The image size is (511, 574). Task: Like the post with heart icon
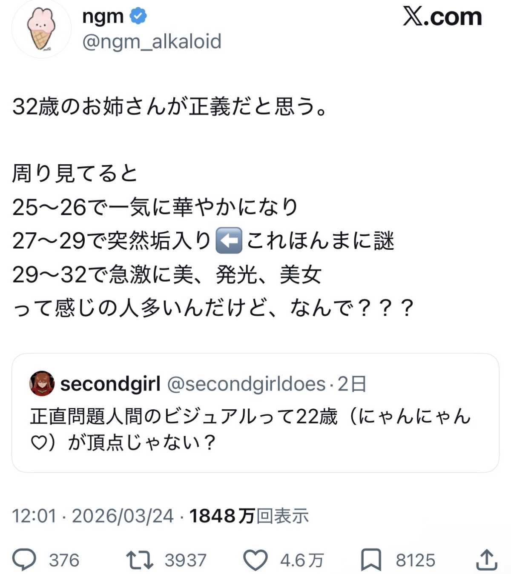click(255, 560)
